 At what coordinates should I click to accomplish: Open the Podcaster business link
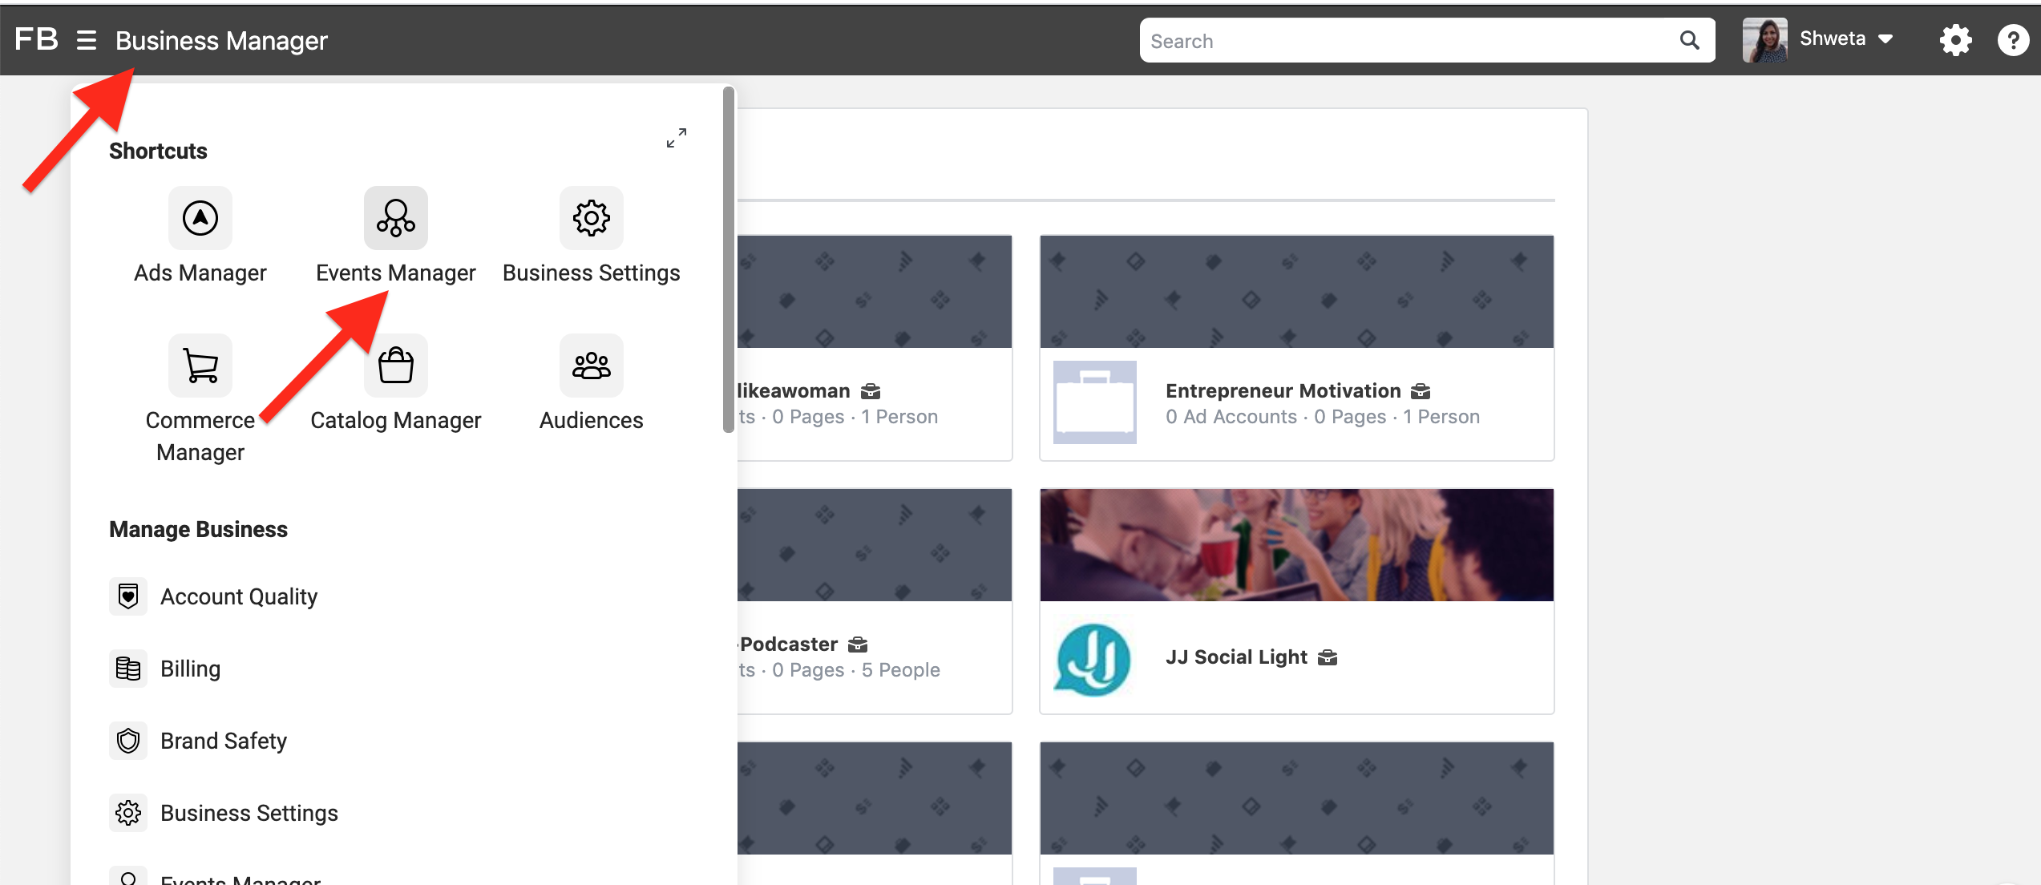(x=789, y=644)
